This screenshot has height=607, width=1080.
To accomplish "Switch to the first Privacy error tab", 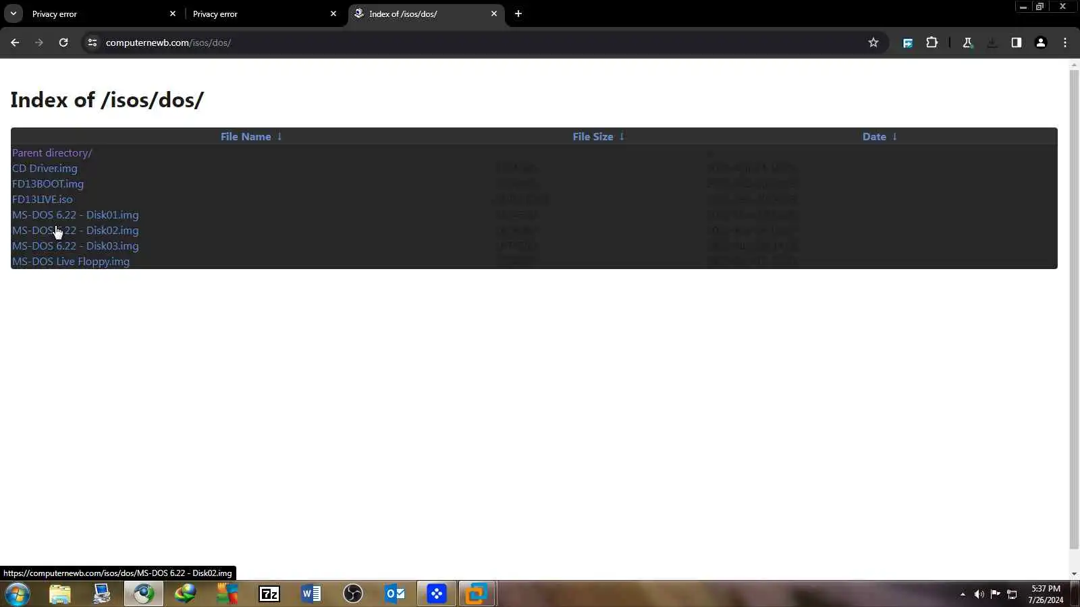I will click(x=104, y=13).
